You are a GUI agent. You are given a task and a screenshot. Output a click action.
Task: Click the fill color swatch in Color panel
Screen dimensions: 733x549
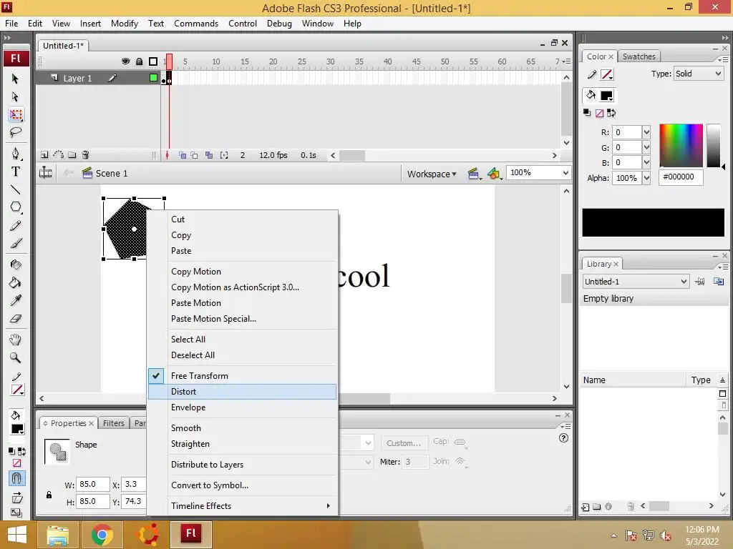click(606, 96)
